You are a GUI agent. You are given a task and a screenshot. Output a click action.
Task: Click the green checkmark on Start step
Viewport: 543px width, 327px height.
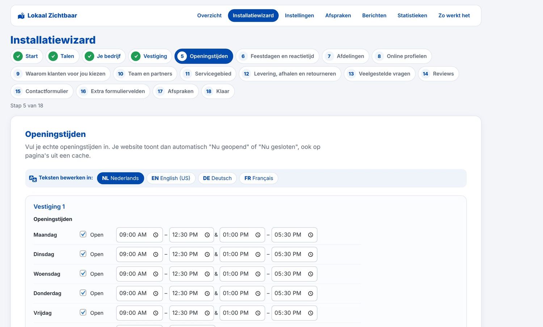click(x=18, y=56)
